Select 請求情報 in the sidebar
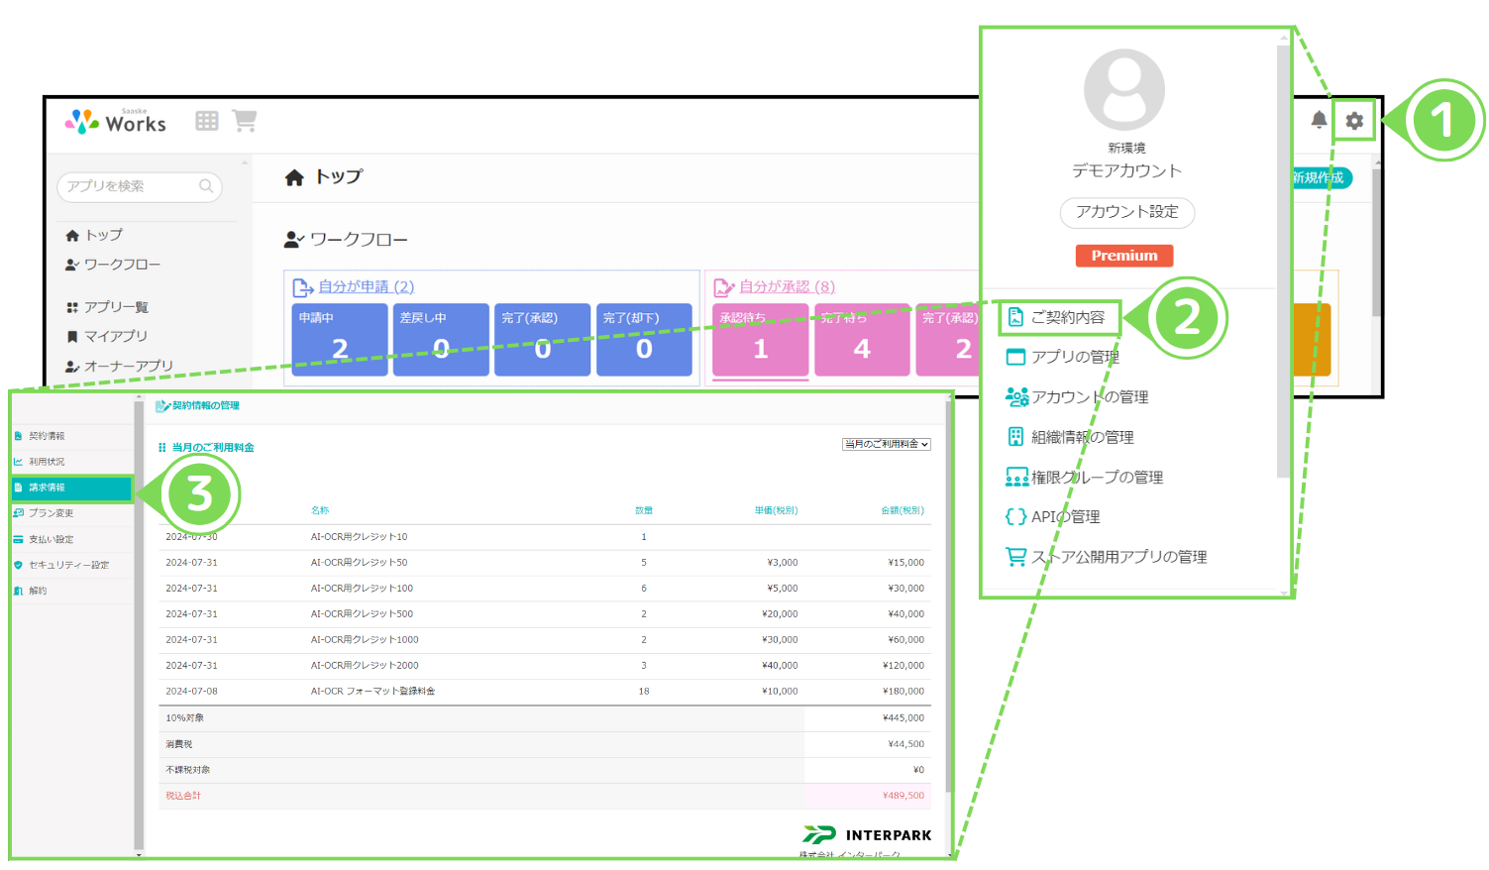This screenshot has width=1489, height=870. (x=45, y=488)
